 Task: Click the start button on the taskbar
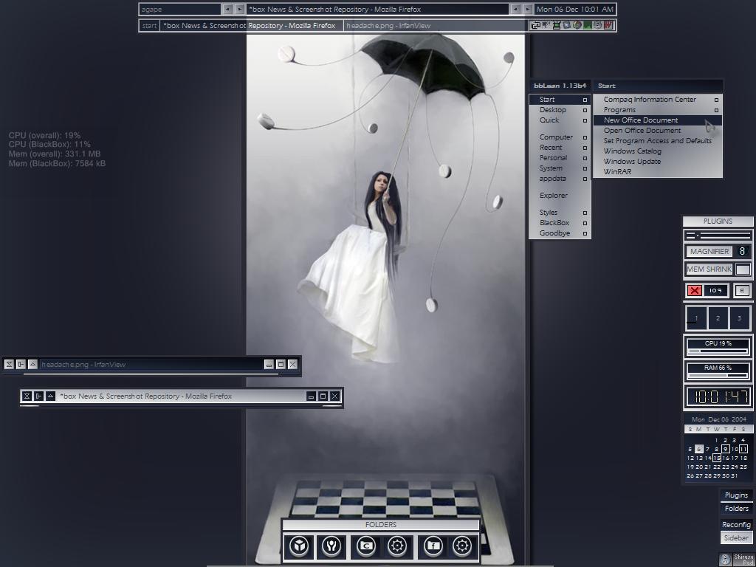click(149, 26)
